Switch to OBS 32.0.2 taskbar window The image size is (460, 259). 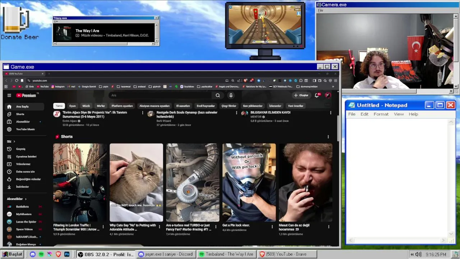[106, 254]
